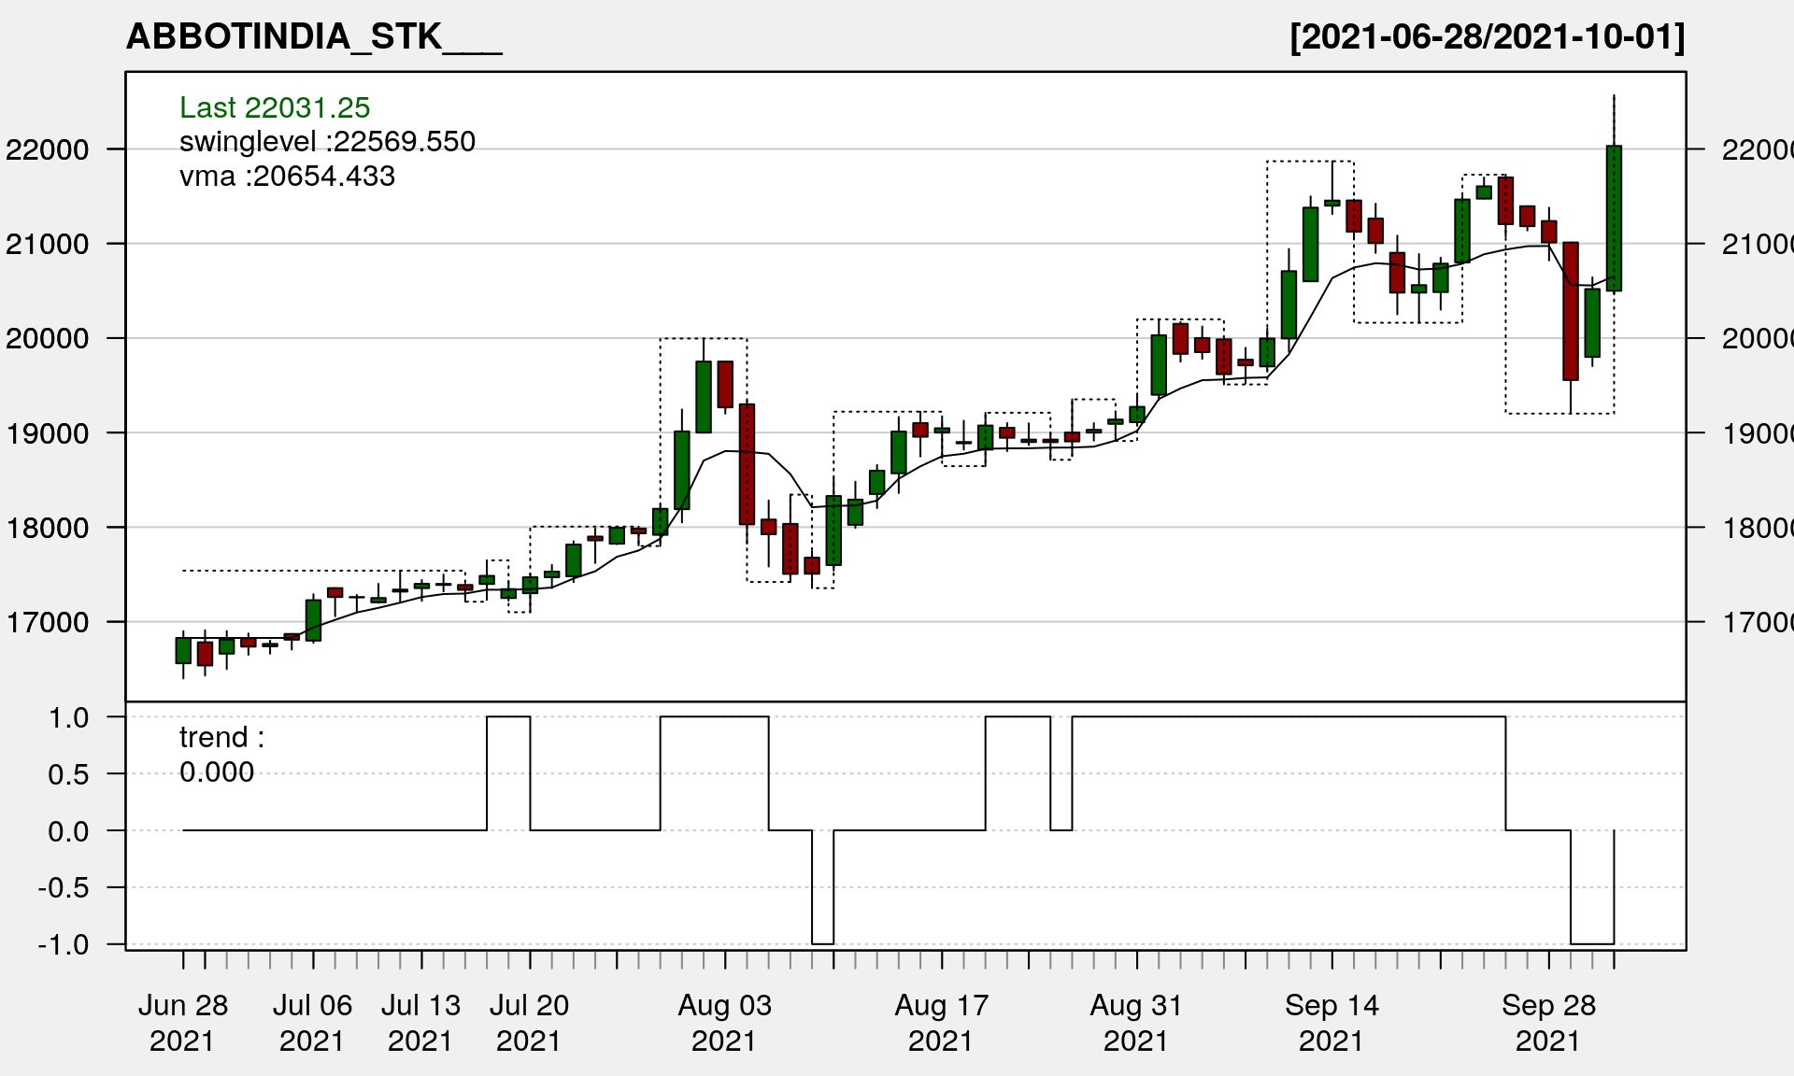This screenshot has height=1076, width=1794.
Task: Click the large red candle after Sep 28
Action: 1571,311
